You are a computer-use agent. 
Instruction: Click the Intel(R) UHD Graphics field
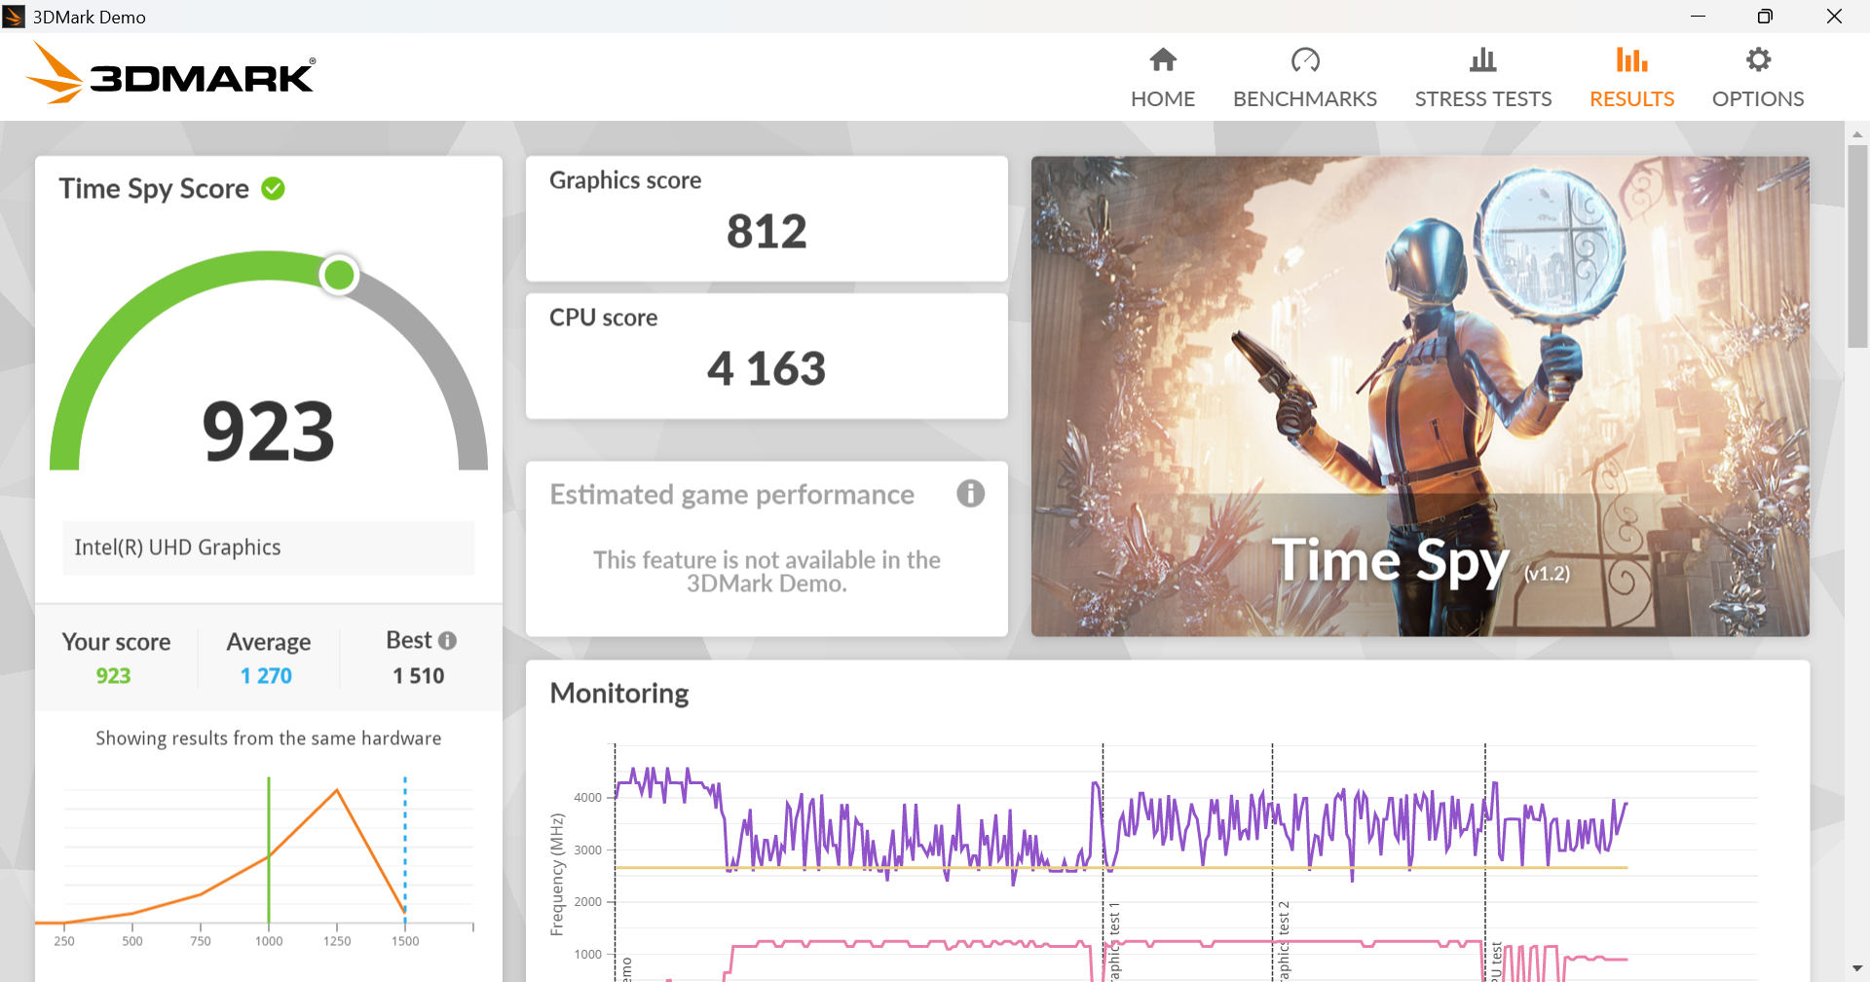[x=269, y=548]
